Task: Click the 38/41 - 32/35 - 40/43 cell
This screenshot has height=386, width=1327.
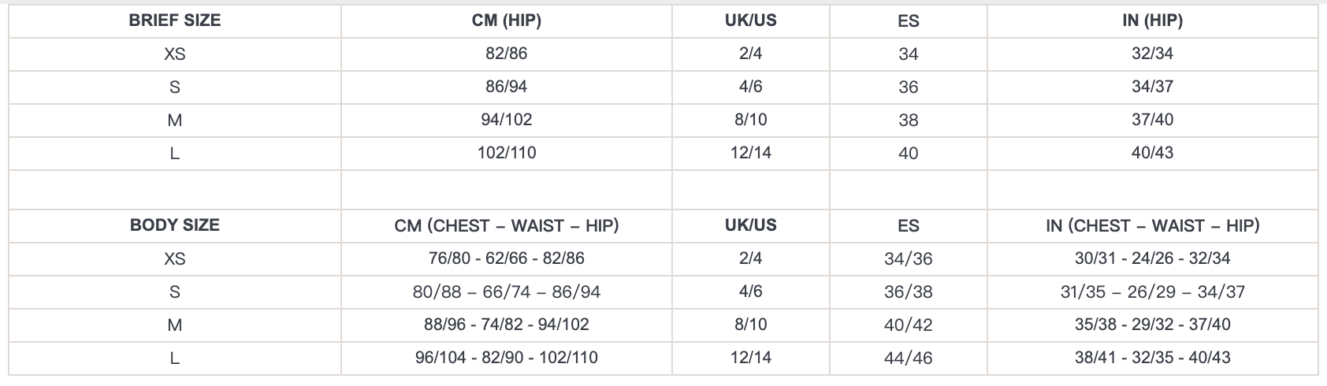Action: (x=1153, y=358)
